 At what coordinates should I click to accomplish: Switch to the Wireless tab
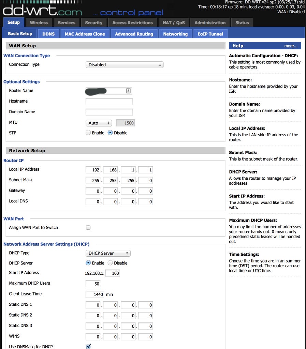[39, 22]
